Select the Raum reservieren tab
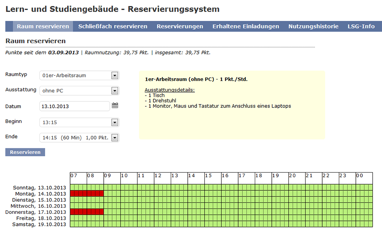 43,26
